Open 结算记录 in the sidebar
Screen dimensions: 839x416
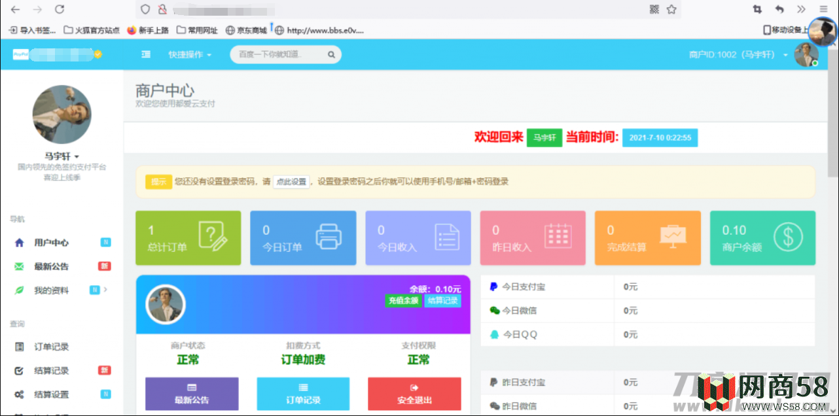[51, 371]
